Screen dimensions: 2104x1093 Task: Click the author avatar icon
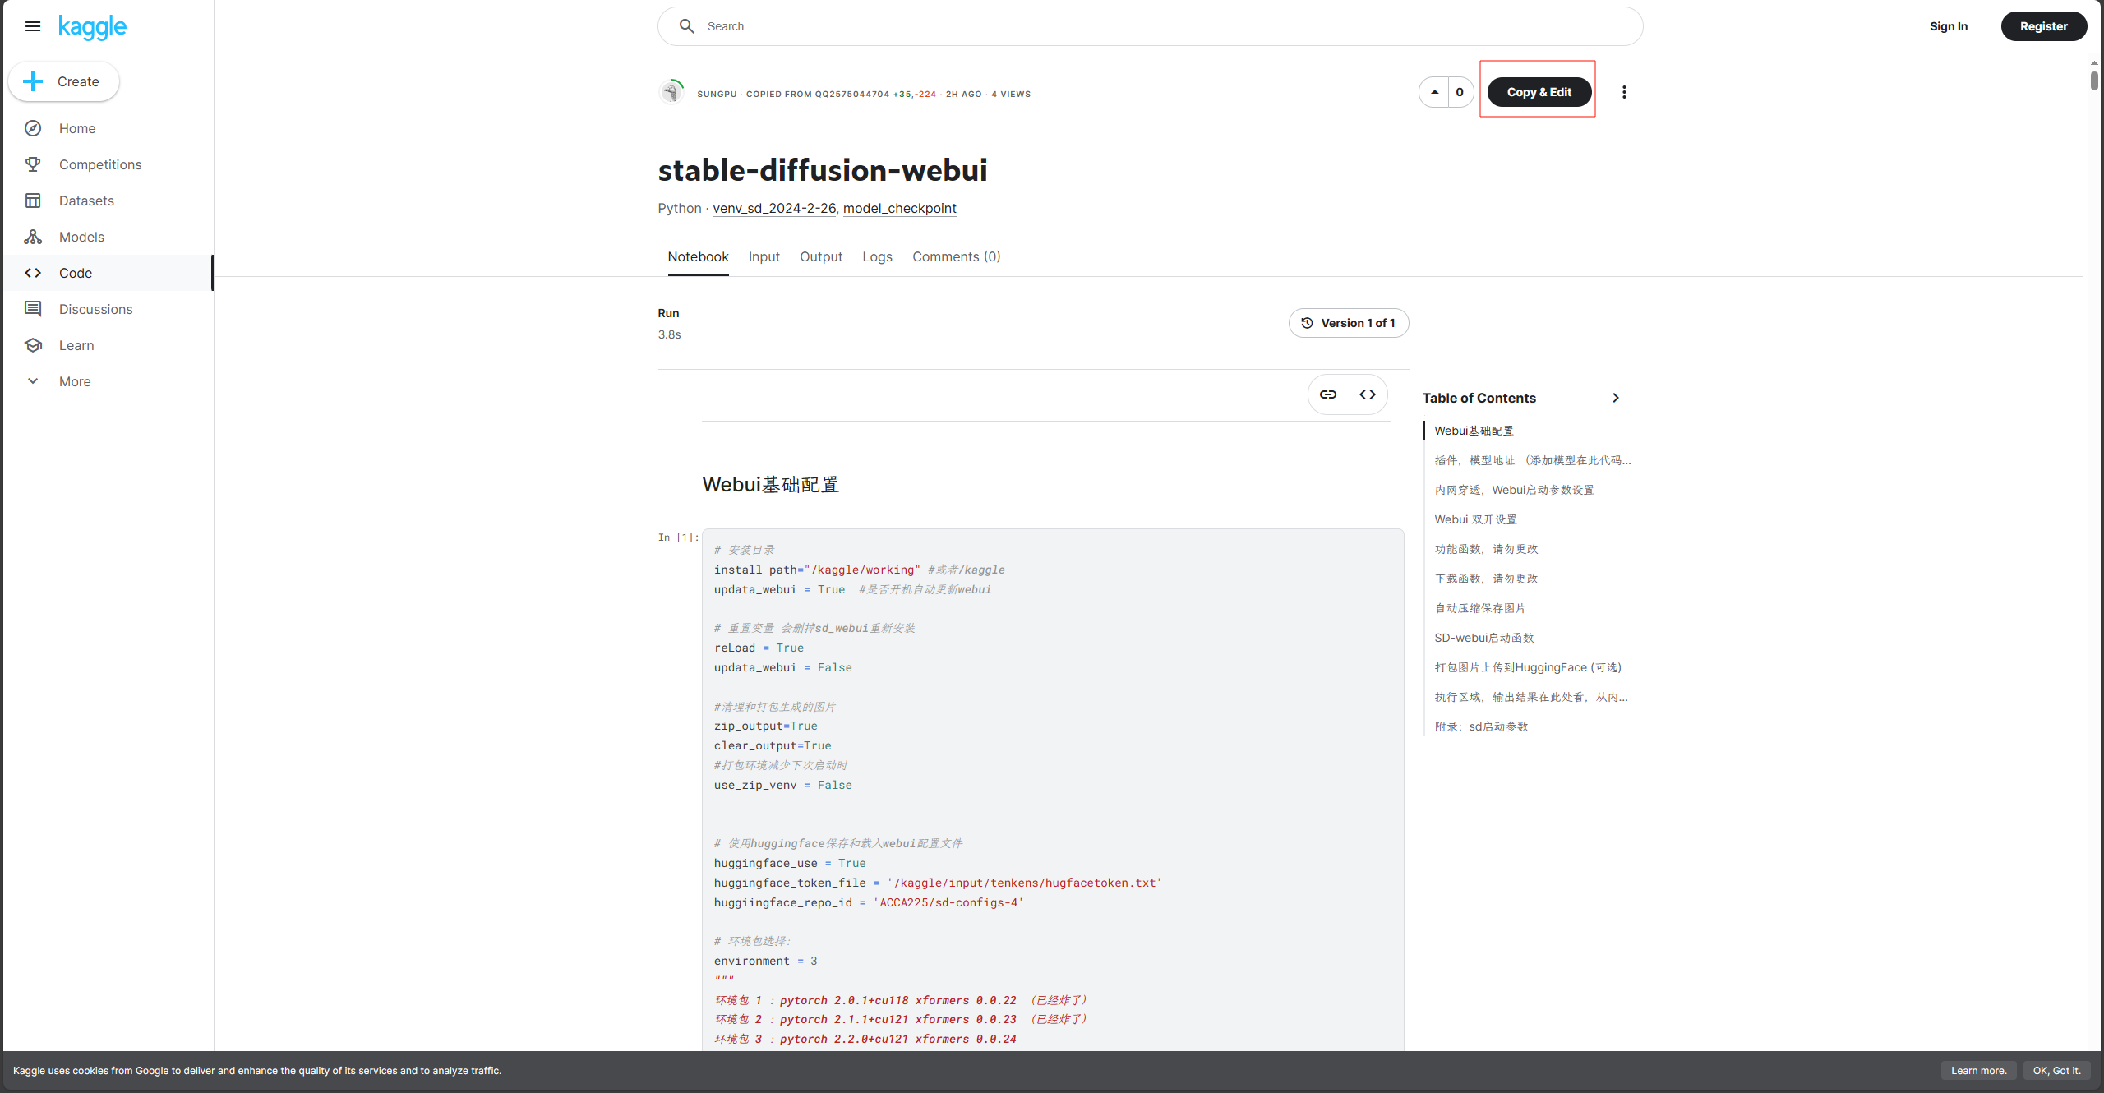point(671,92)
